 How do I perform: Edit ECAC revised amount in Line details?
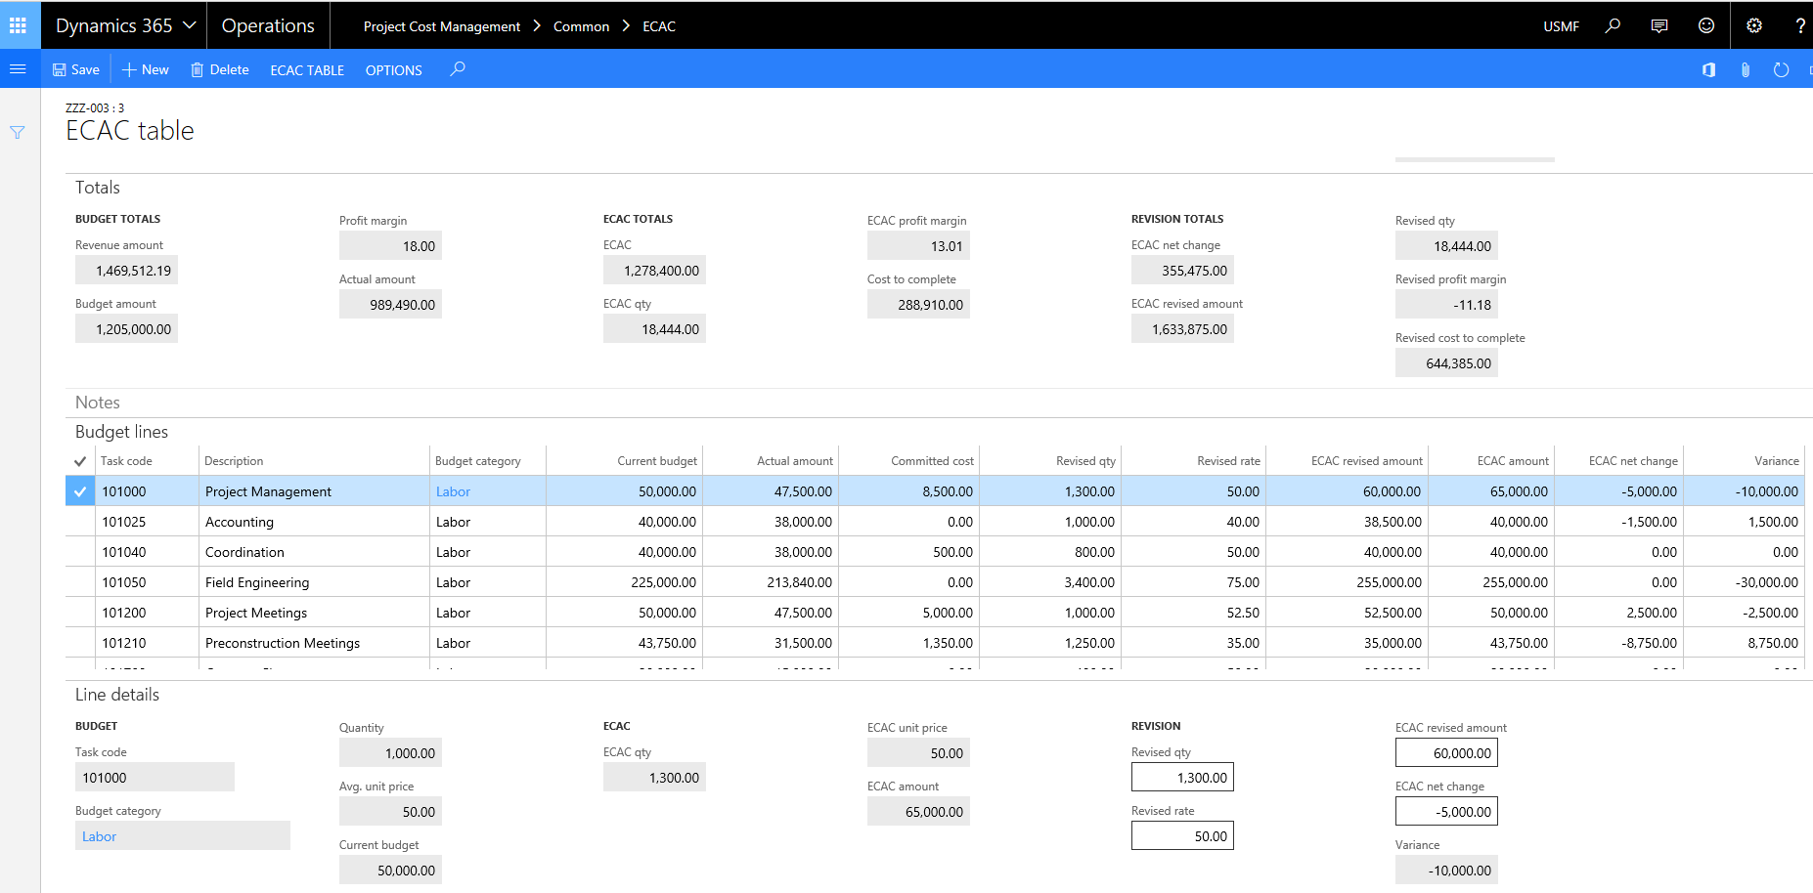tap(1446, 753)
